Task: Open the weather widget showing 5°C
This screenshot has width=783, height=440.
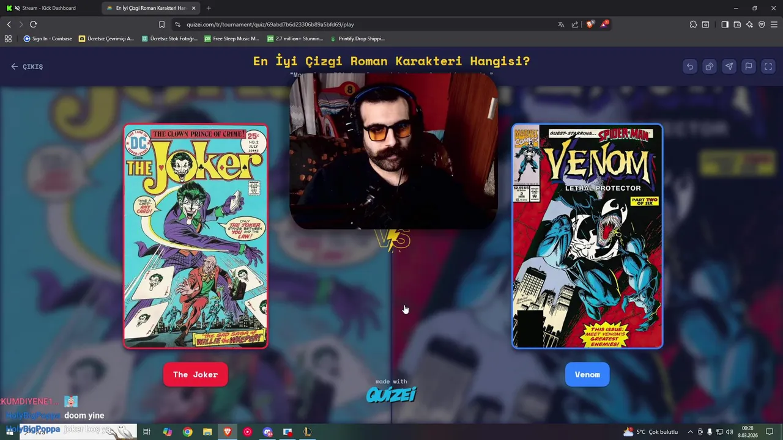Action: [x=650, y=432]
